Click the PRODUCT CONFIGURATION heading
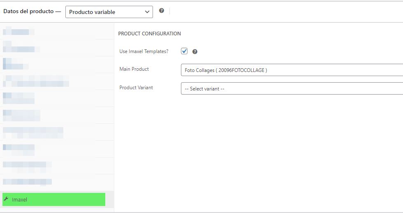This screenshot has height=213, width=403. click(149, 34)
